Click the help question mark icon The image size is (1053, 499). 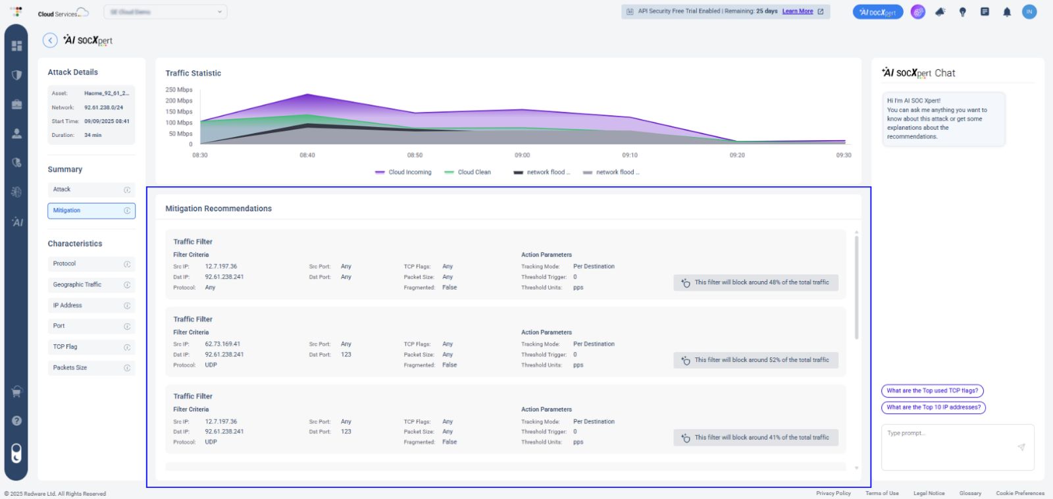16,421
